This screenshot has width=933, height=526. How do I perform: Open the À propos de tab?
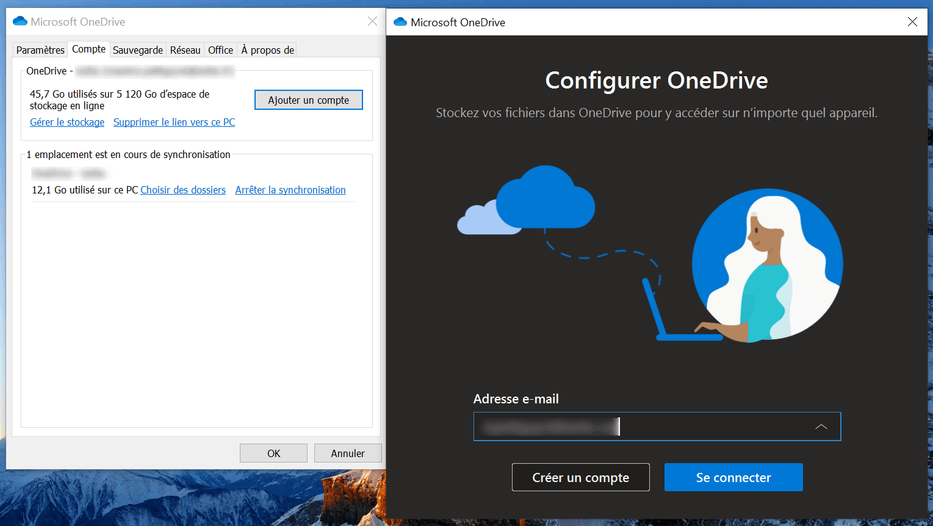tap(267, 50)
